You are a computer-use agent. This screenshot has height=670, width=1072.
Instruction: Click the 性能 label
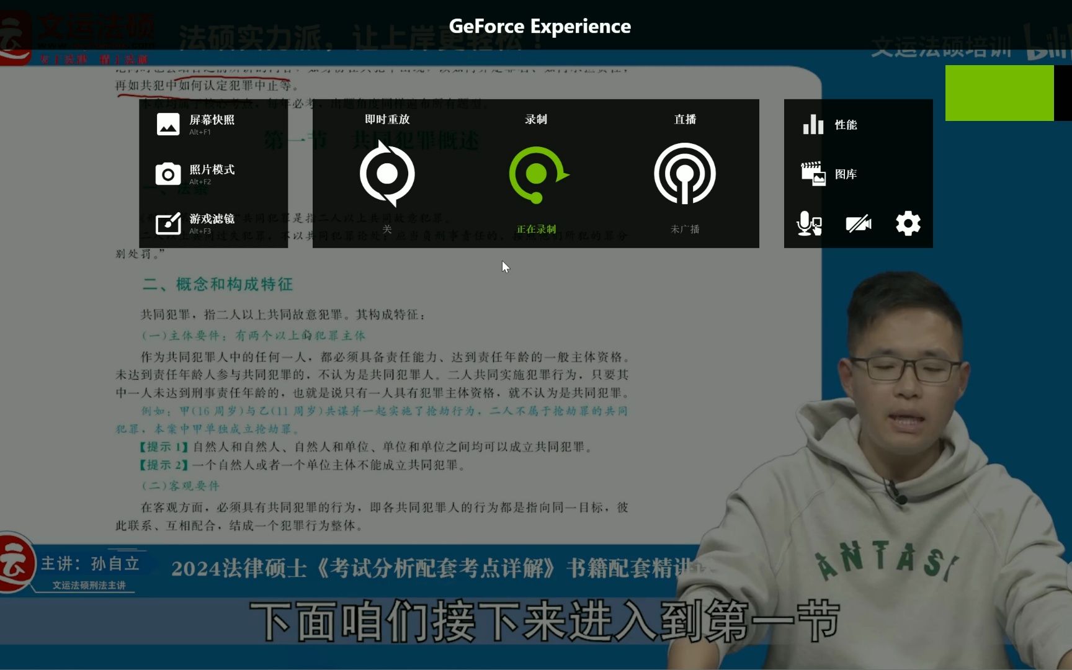pos(846,125)
